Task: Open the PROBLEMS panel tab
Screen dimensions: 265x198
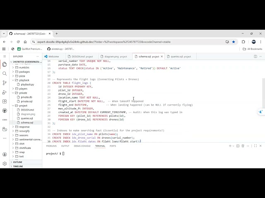Action: 51,146
